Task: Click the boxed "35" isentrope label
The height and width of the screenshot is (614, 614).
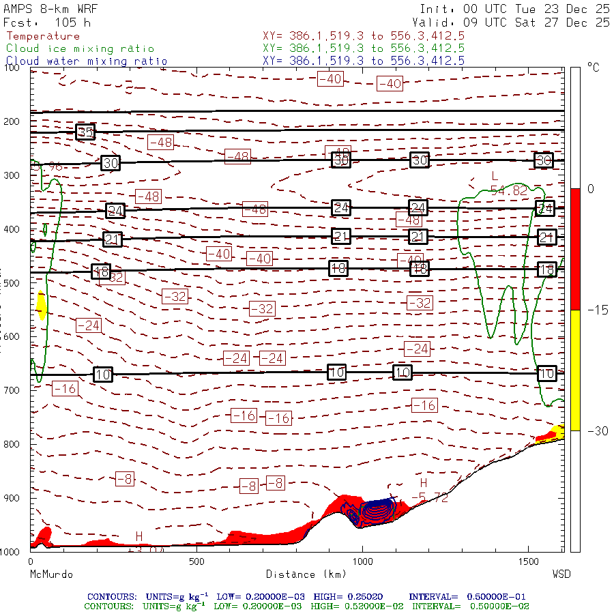Action: tap(85, 132)
